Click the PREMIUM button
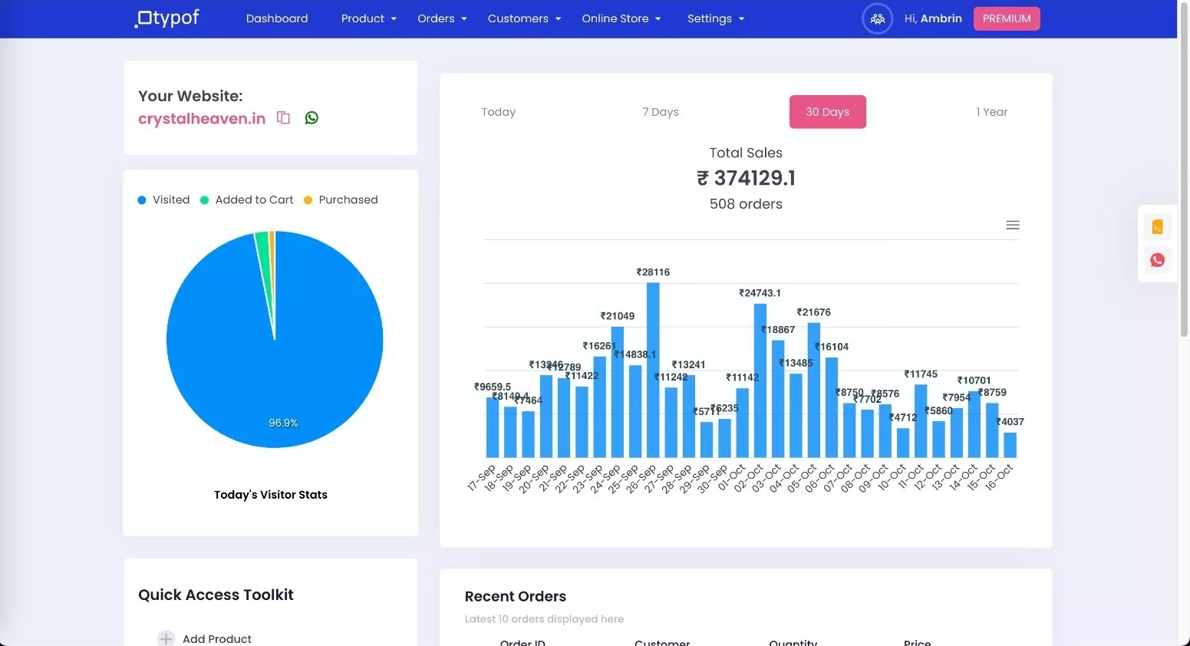The width and height of the screenshot is (1190, 646). click(1006, 18)
